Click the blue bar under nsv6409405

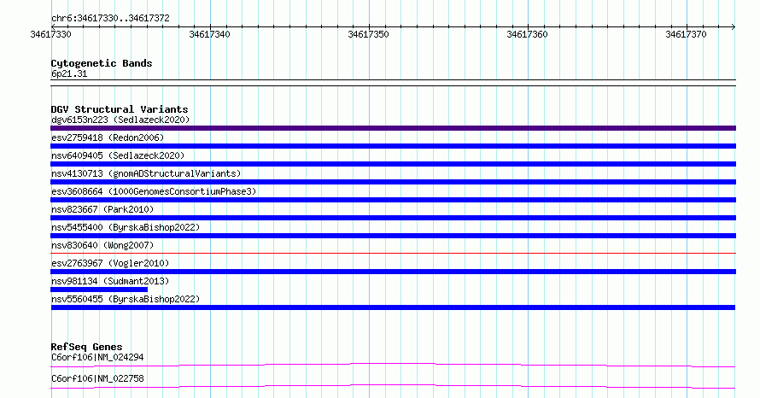pos(393,164)
